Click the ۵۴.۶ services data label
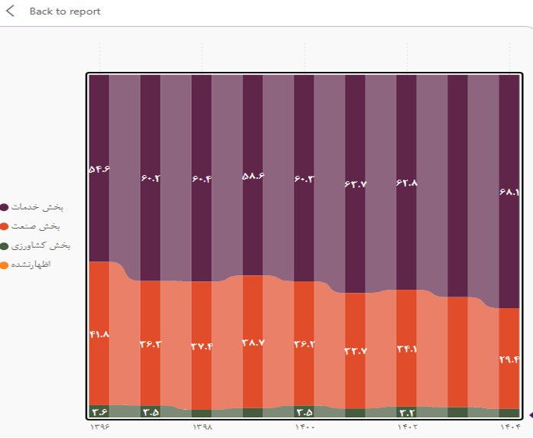533x438 pixels. [99, 168]
